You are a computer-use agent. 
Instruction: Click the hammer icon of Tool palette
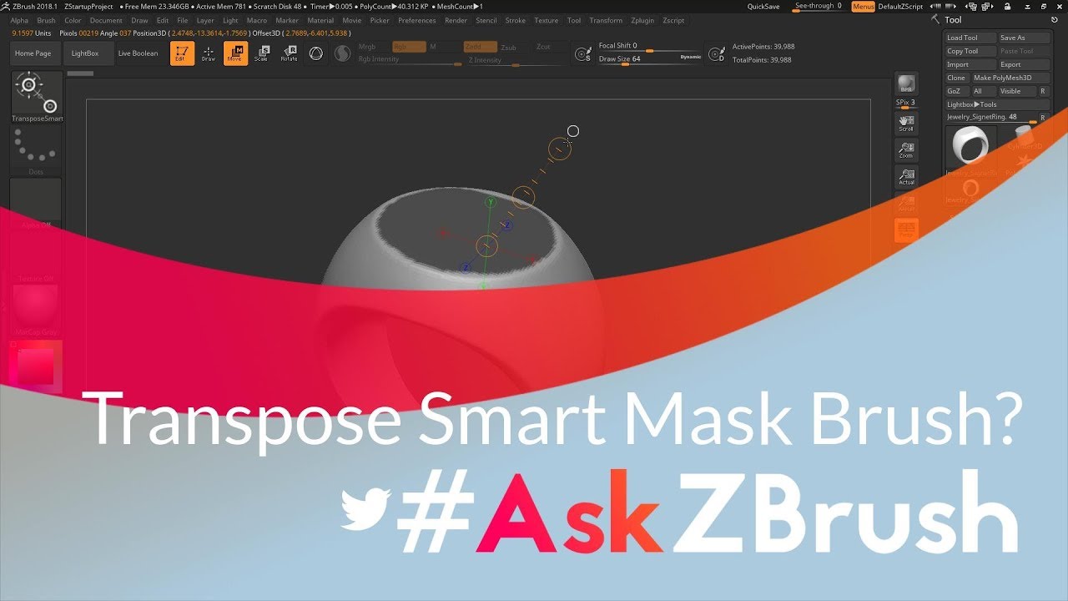[936, 19]
